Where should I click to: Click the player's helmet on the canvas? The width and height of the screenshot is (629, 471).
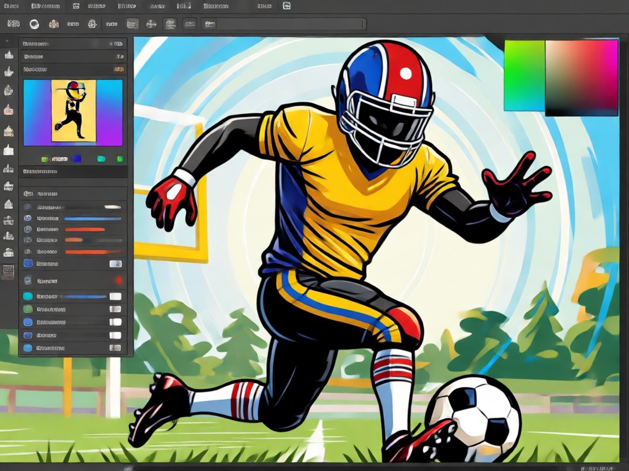click(x=386, y=103)
